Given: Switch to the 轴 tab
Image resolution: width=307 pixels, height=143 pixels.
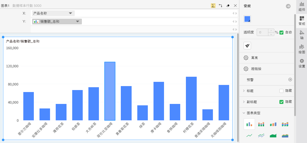Looking at the screenshot, I should (302, 35).
